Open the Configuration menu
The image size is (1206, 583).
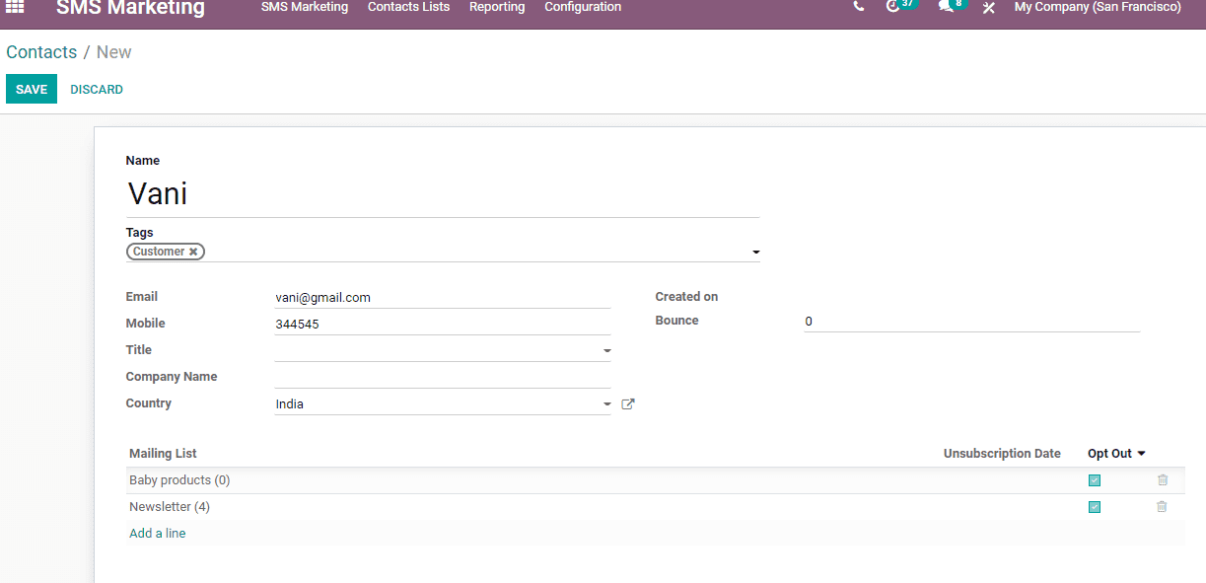tap(583, 7)
